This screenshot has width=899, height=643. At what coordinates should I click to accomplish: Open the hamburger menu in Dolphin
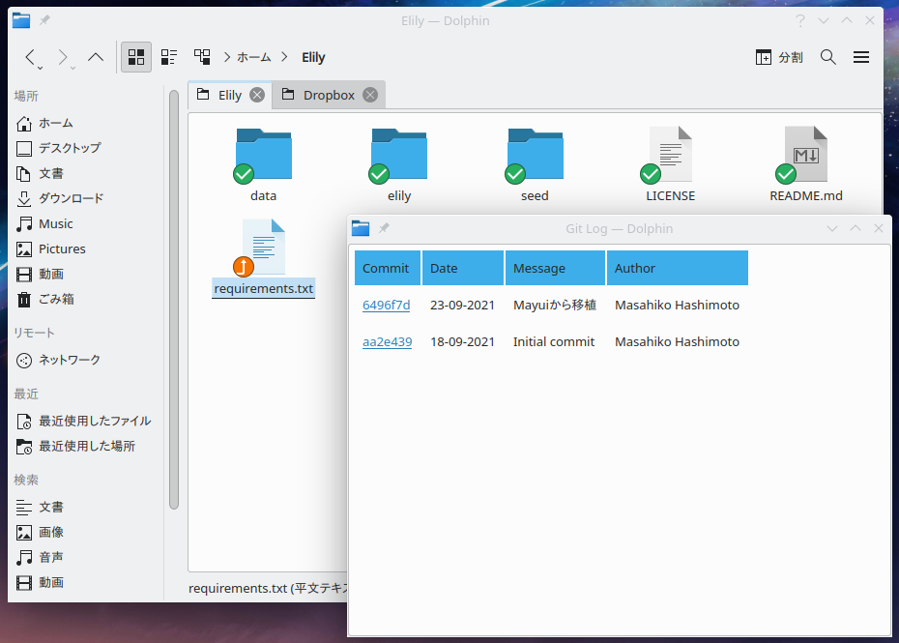tap(861, 57)
